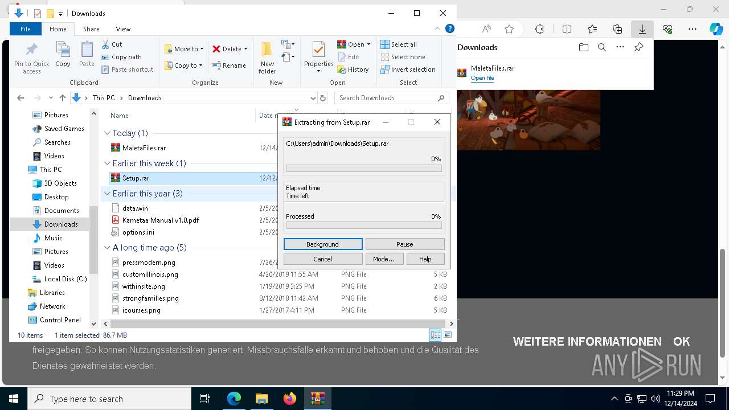
Task: Click Paste shortcut in ribbon
Action: [128, 69]
